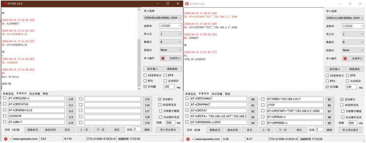This screenshot has width=366, height=143.
Task: Switch to 单条发送 tab in left window
Action: pyautogui.click(x=8, y=94)
